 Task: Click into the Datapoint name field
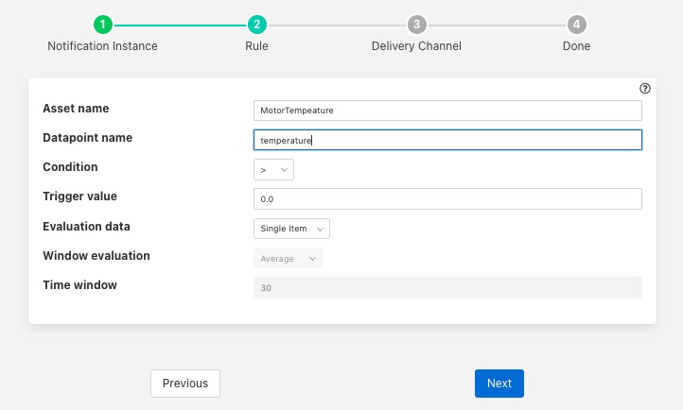[x=447, y=140]
